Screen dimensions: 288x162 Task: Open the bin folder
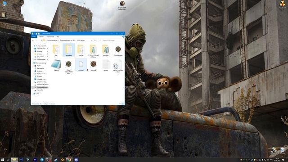click(x=56, y=50)
